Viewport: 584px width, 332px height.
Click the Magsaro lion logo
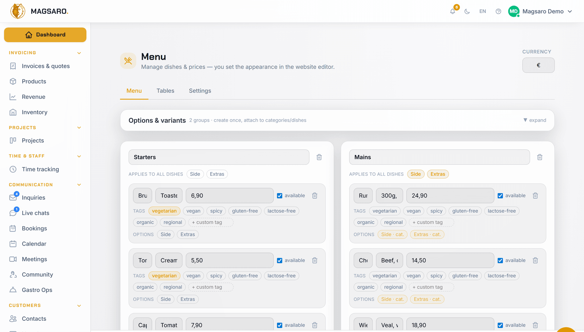click(18, 11)
